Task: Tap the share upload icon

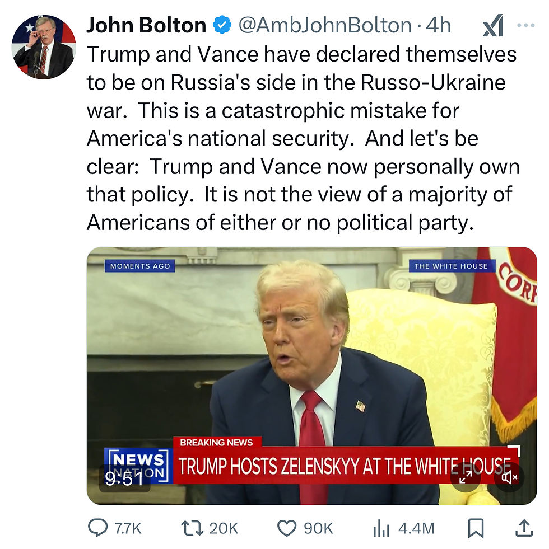Action: (524, 528)
